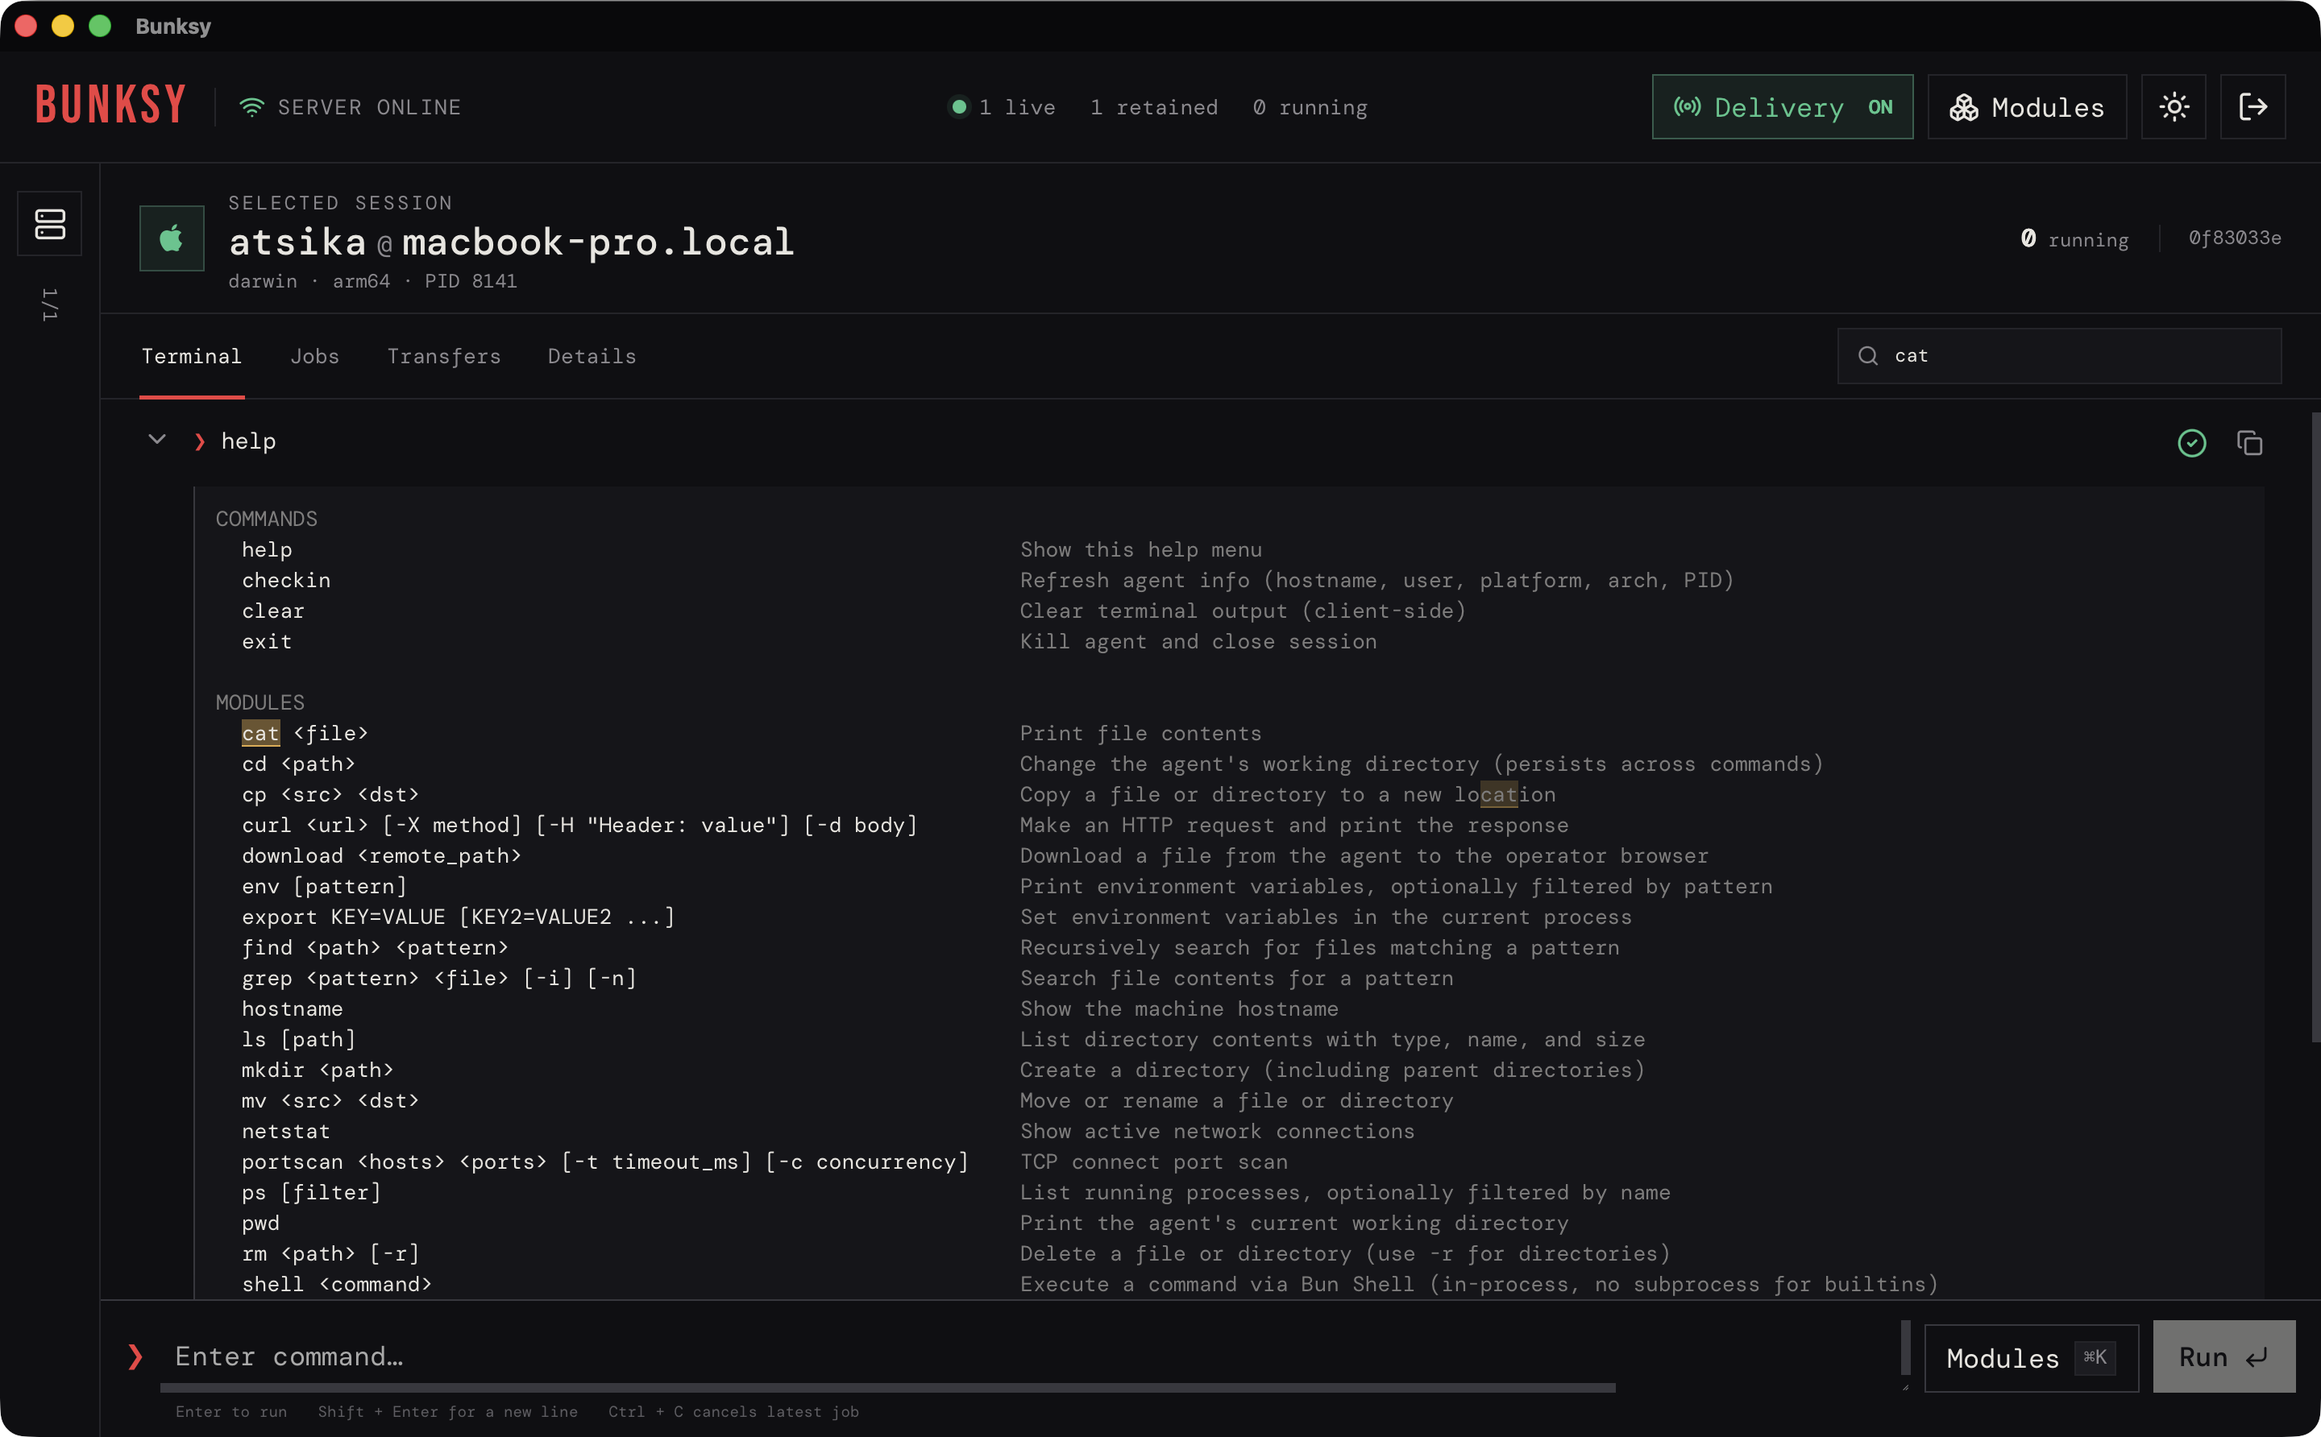Click the grep <pattern> <file> line
2321x1437 pixels.
[439, 978]
